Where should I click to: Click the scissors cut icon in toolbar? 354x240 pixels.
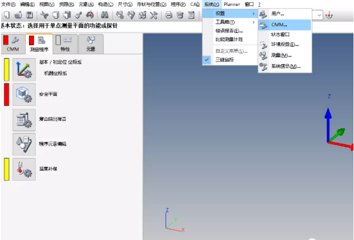(x=44, y=15)
